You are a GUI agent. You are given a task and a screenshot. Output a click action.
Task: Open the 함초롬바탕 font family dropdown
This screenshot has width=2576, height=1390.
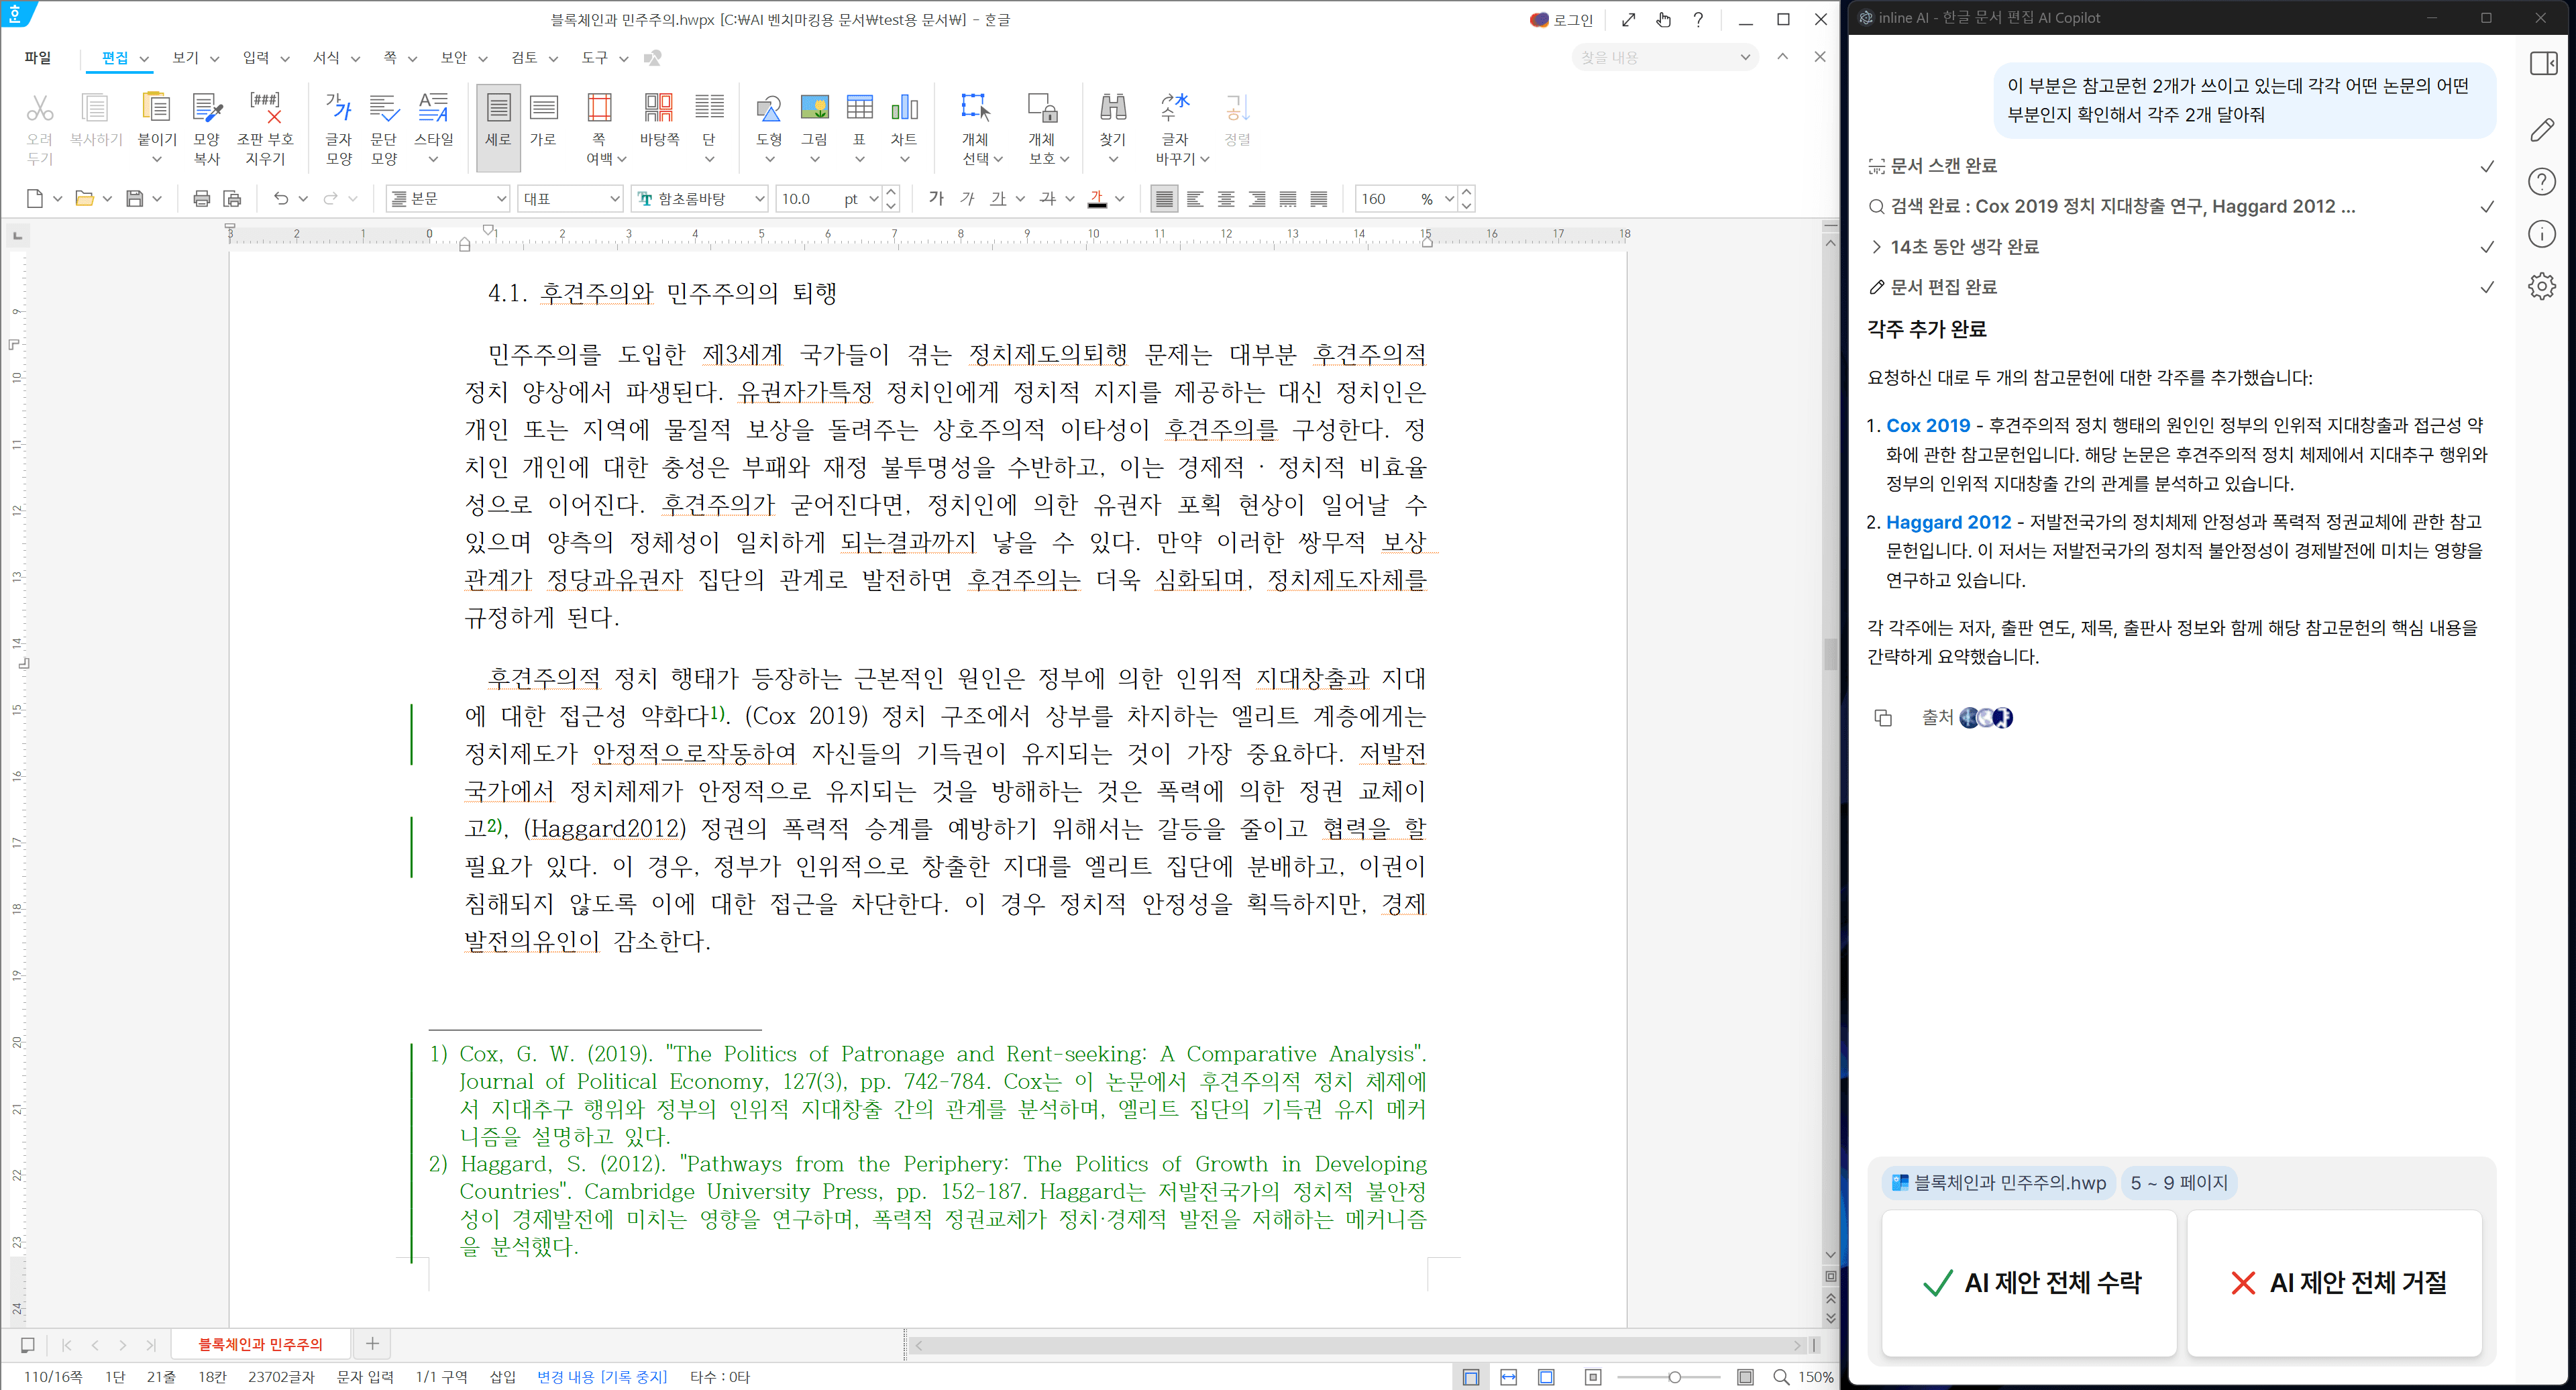coord(758,199)
